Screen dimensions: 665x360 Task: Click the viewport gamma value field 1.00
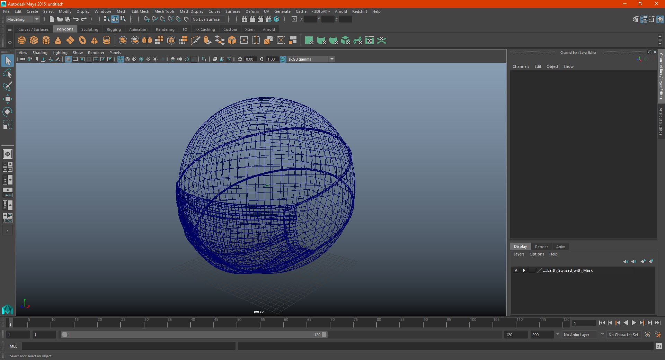pyautogui.click(x=271, y=59)
